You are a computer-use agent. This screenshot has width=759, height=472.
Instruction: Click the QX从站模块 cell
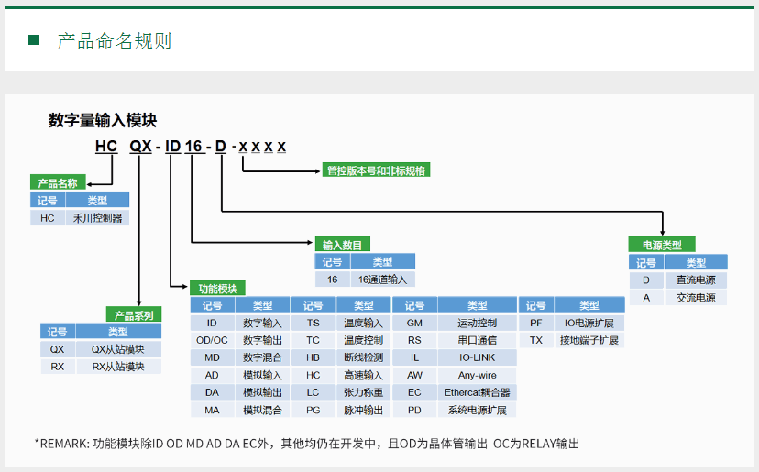click(118, 349)
